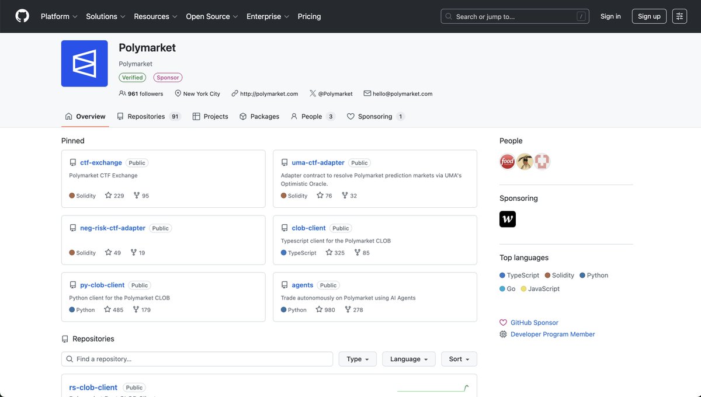701x397 pixels.
Task: Filter by TypeScript in Top languages
Action: point(519,276)
